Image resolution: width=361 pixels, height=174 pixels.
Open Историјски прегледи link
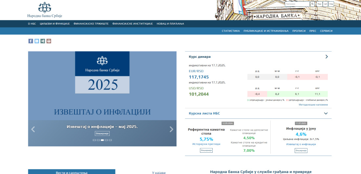(x=206, y=144)
